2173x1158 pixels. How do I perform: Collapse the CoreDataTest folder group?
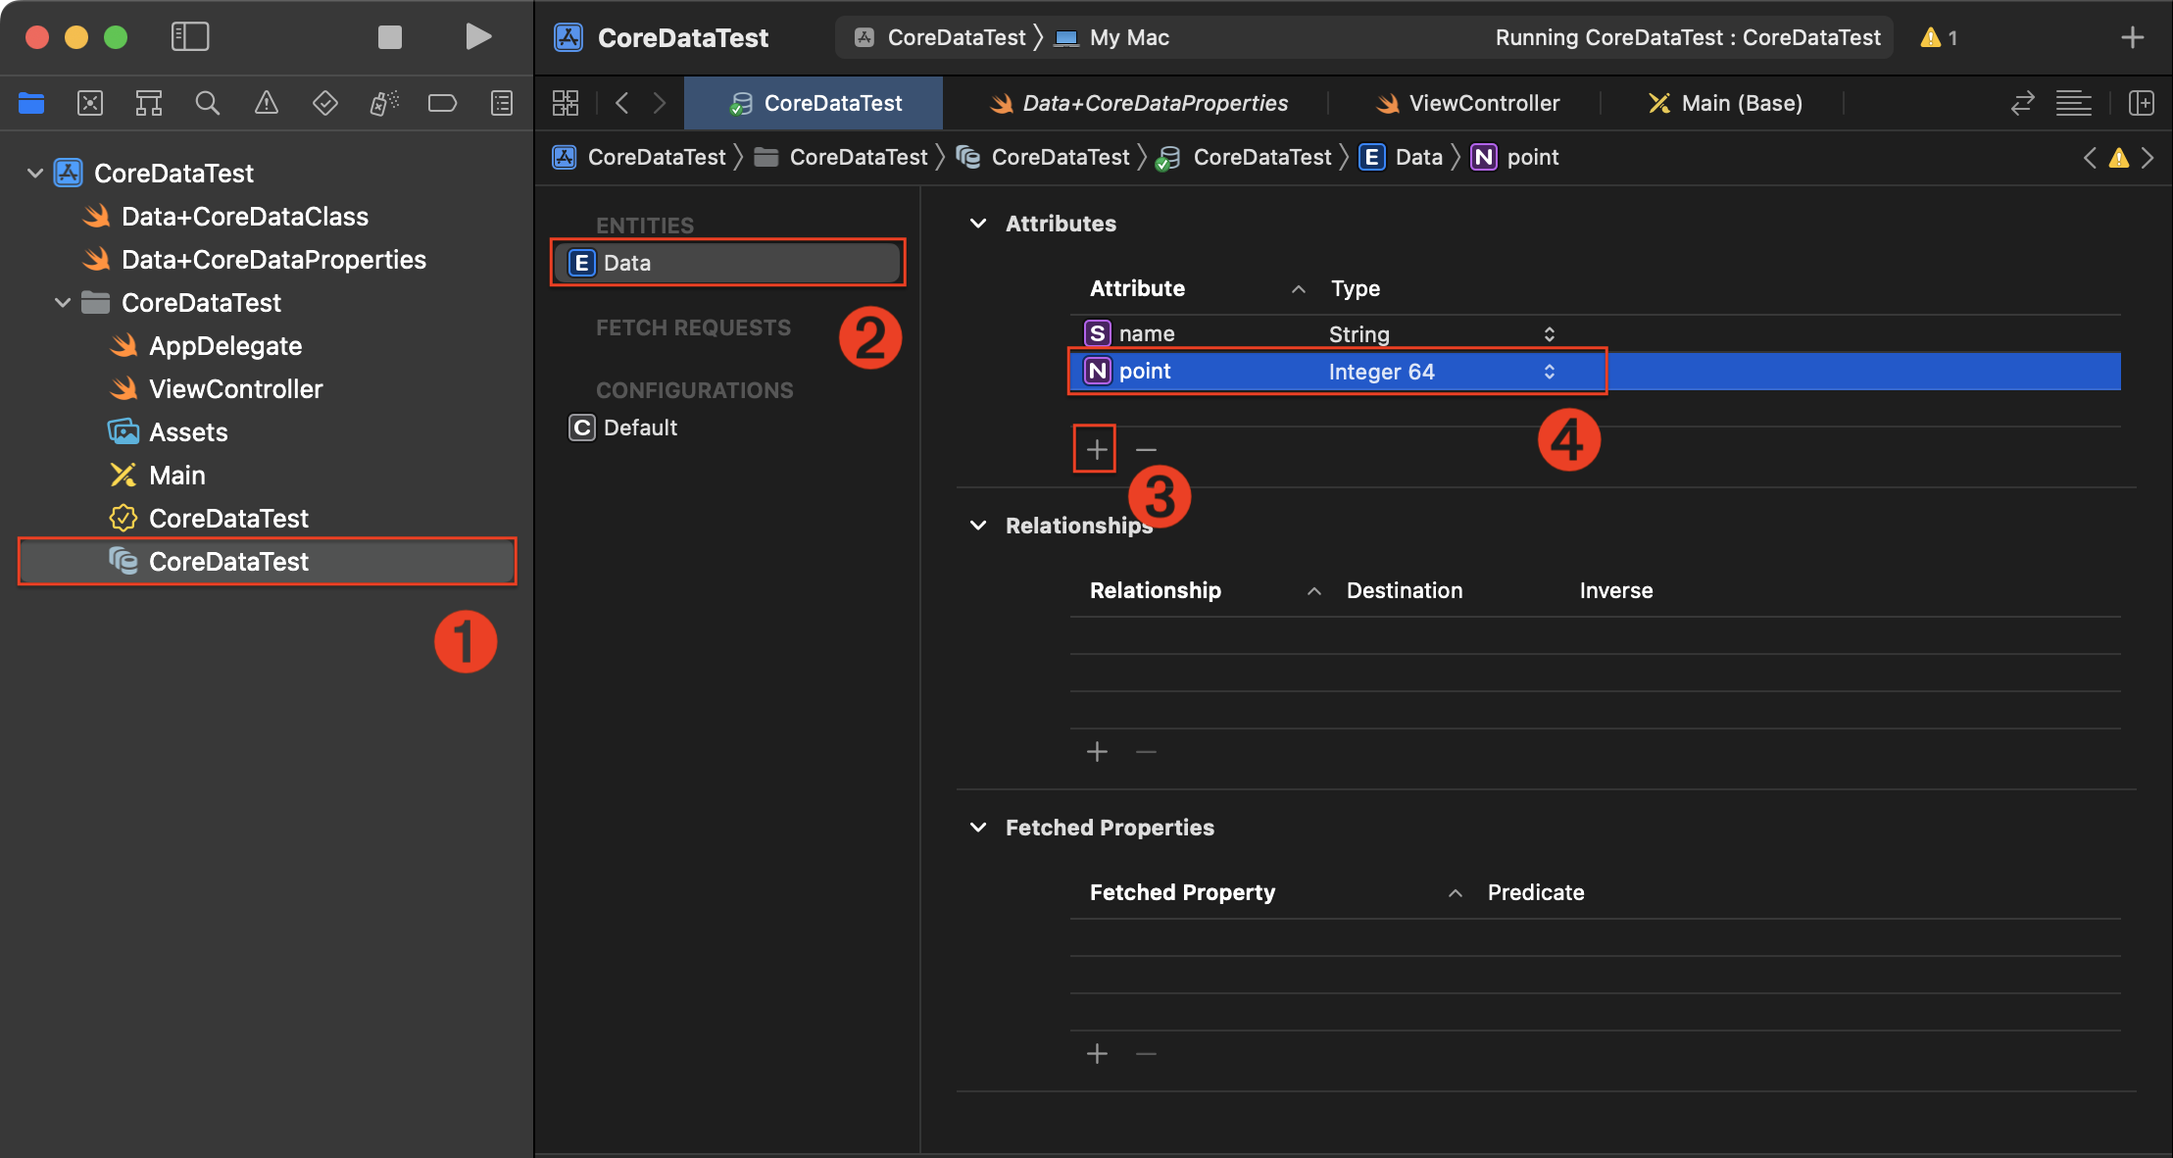coord(63,303)
